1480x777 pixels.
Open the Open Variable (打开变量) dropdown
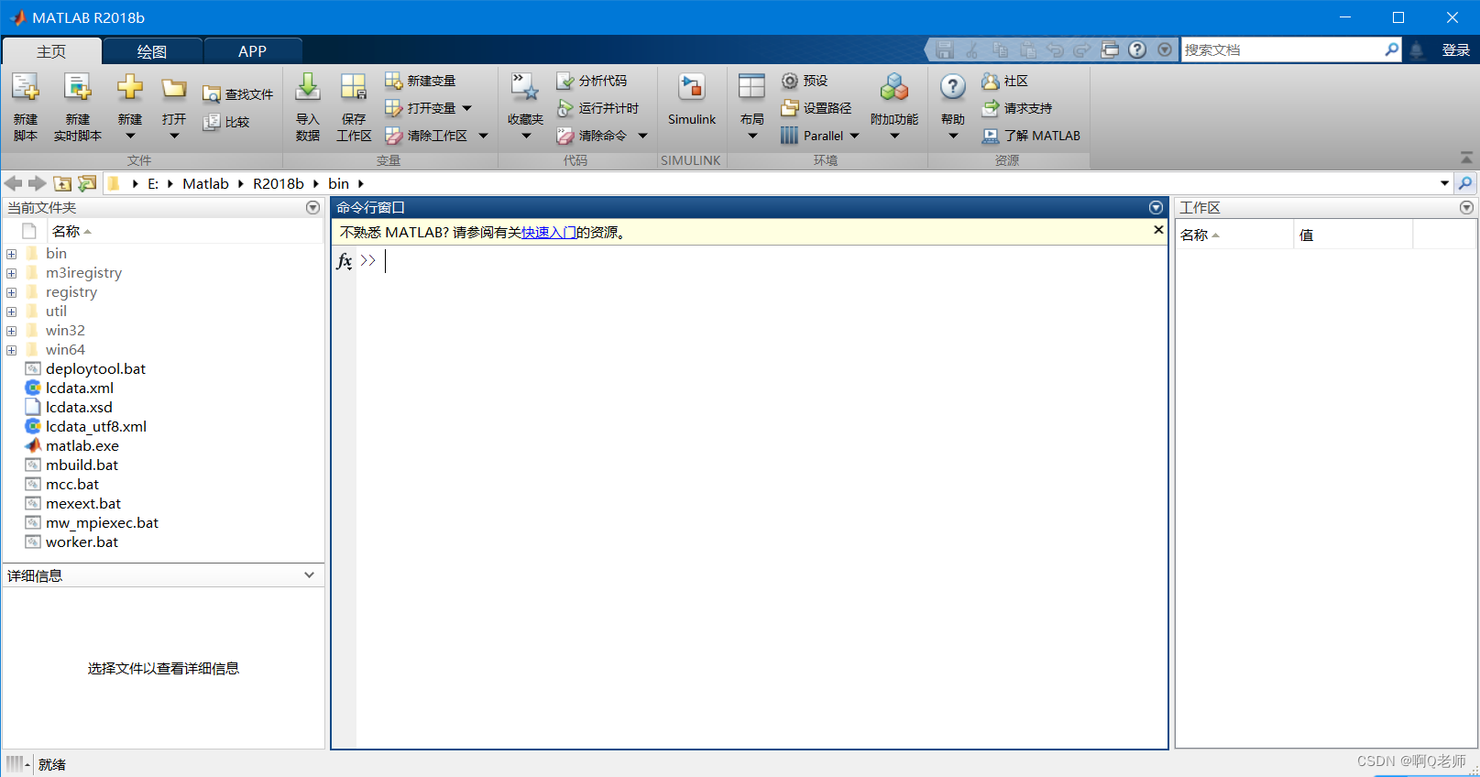pyautogui.click(x=467, y=108)
